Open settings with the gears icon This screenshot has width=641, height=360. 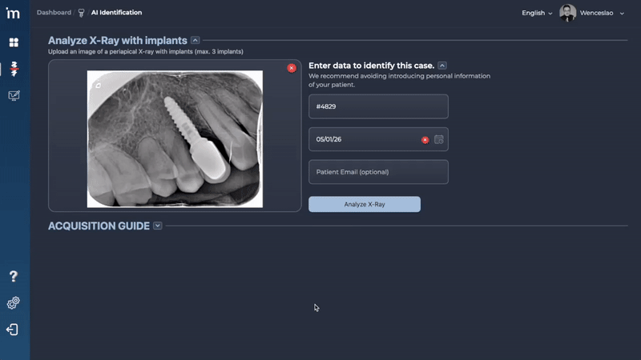coord(14,303)
